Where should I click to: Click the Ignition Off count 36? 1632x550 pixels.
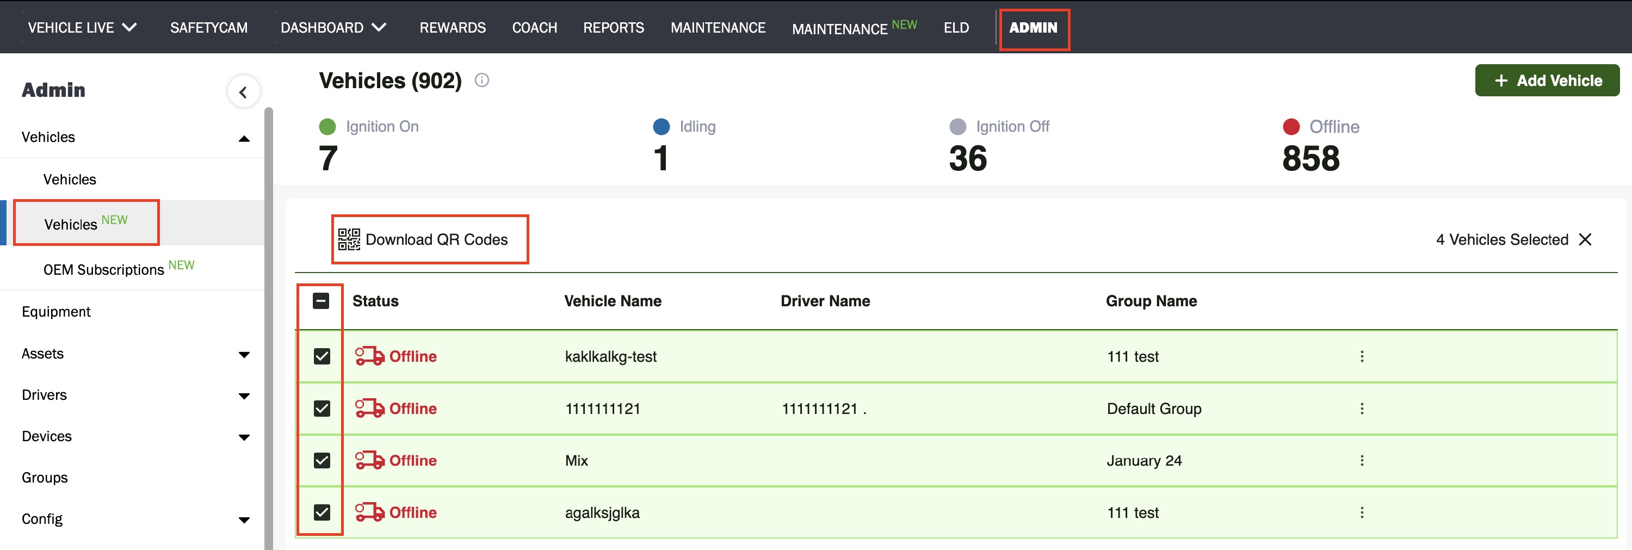click(967, 158)
